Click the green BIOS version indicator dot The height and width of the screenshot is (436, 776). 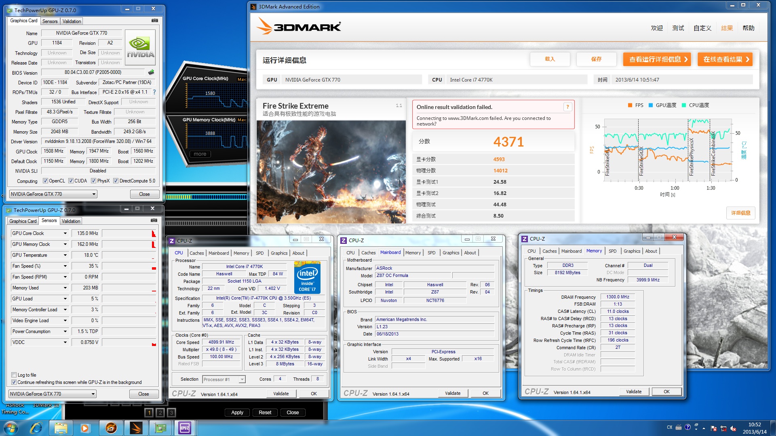153,72
